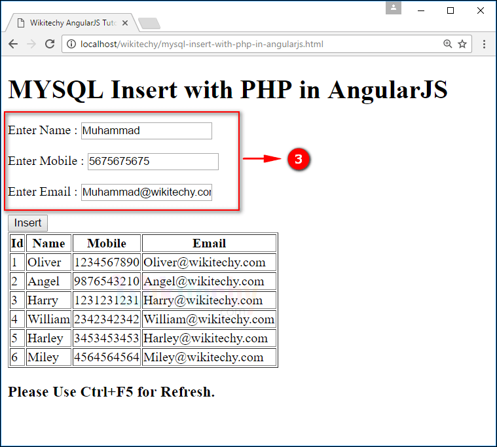The width and height of the screenshot is (497, 447).
Task: Open a new tab
Action: [x=149, y=24]
